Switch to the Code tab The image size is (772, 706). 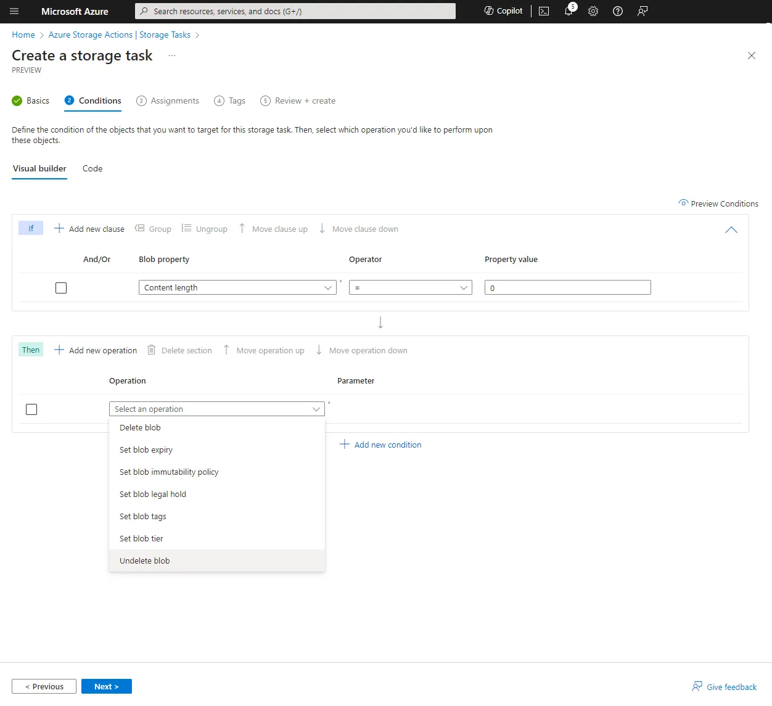coord(92,168)
